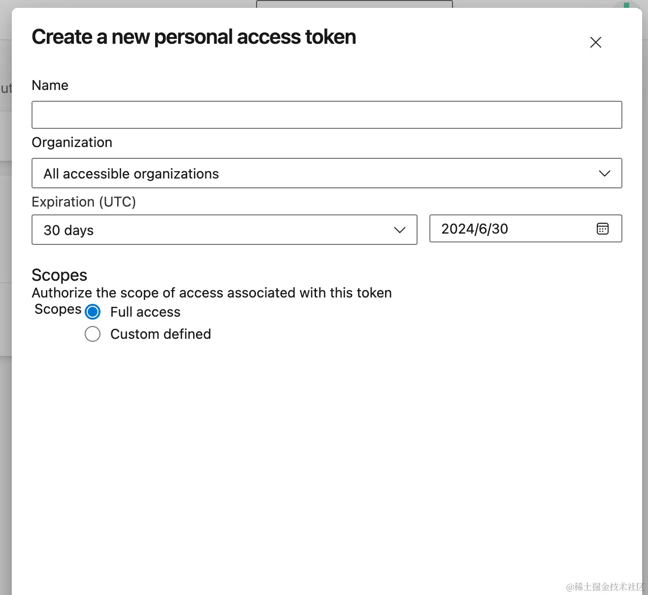Viewport: 648px width, 595px height.
Task: Click the Organization dropdown chevron arrow
Action: click(605, 174)
